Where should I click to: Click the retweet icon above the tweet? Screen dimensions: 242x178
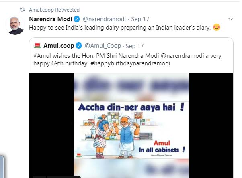click(x=23, y=10)
